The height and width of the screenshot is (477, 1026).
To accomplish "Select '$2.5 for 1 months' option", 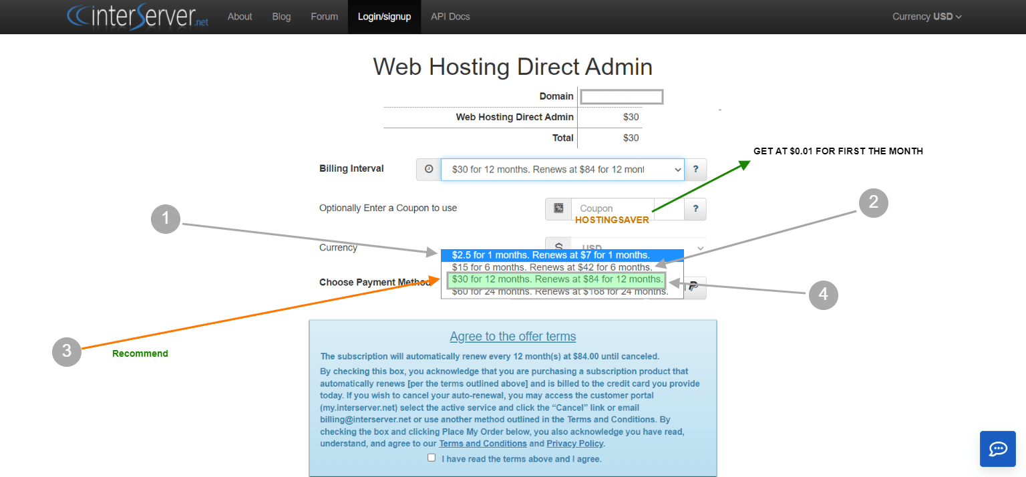I will [x=562, y=255].
